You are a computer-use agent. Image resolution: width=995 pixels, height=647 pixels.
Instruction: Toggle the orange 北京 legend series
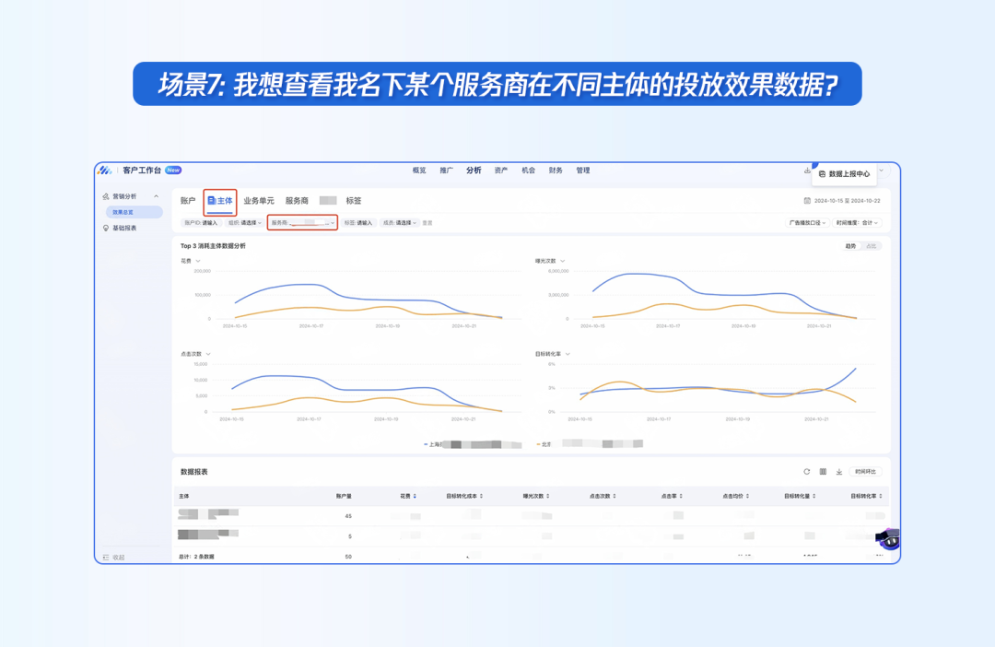click(x=591, y=444)
